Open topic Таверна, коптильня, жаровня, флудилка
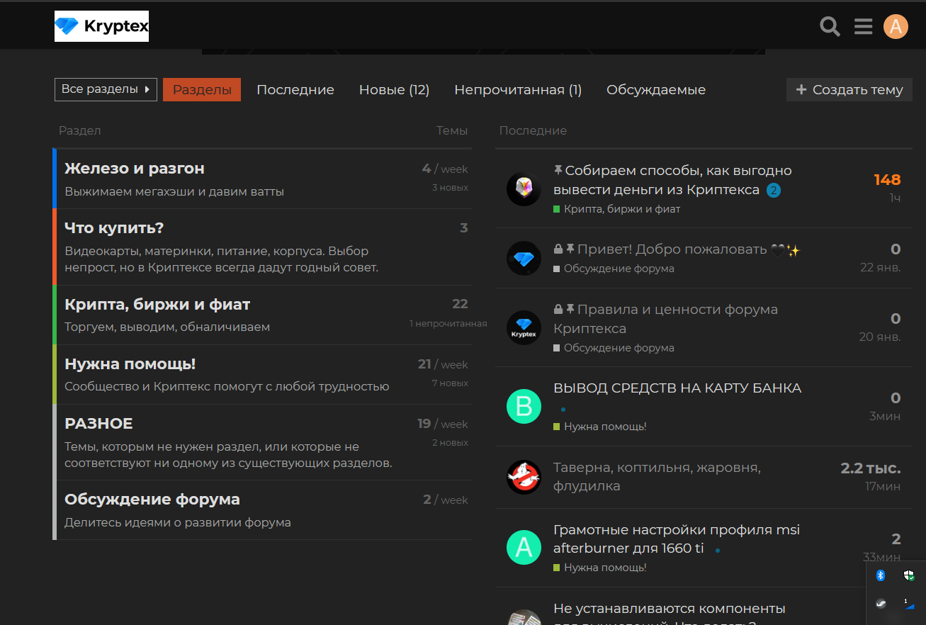The height and width of the screenshot is (625, 926). [657, 477]
